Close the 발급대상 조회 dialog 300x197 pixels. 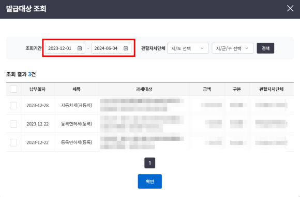(290, 8)
